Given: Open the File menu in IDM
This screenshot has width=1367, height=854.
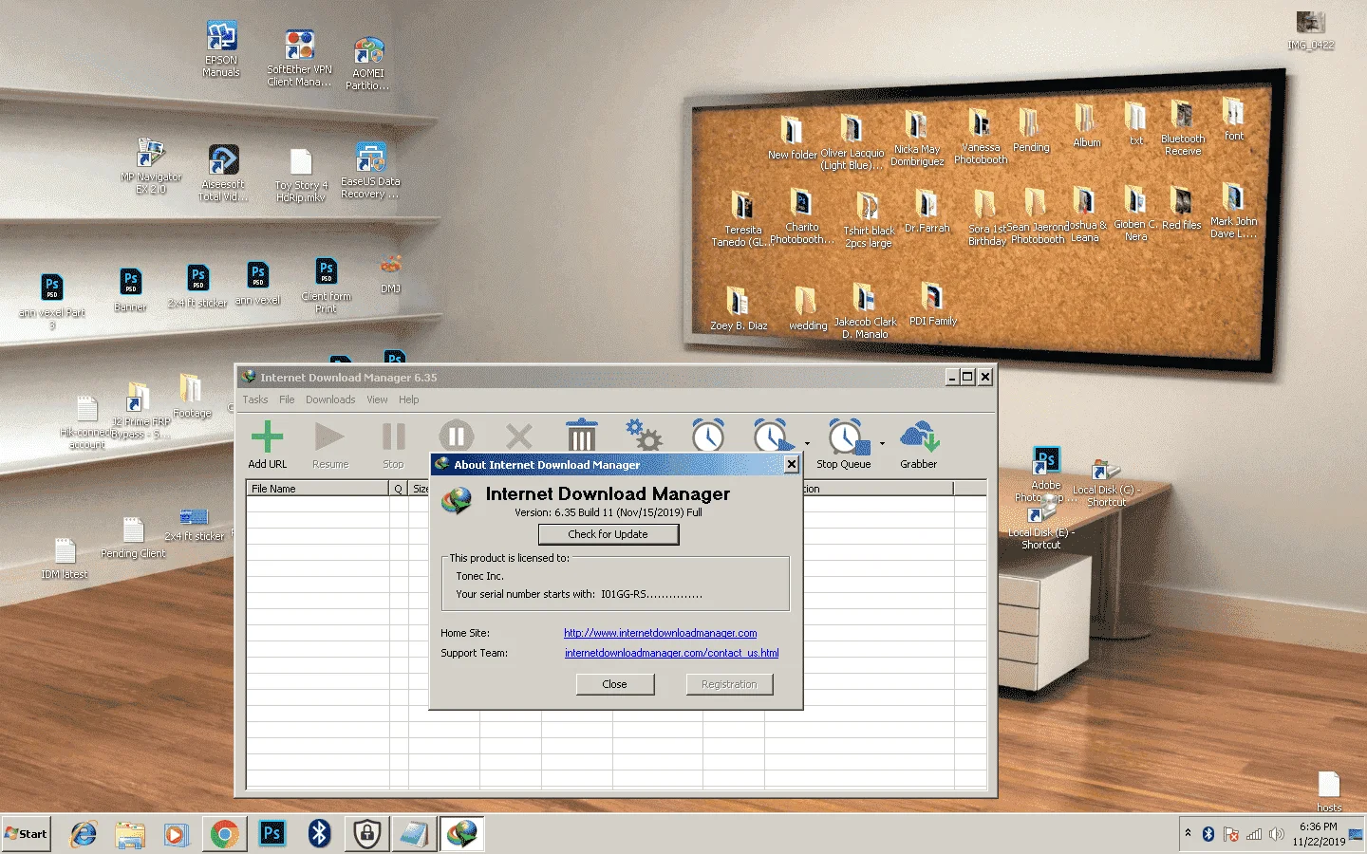Looking at the screenshot, I should click(287, 399).
